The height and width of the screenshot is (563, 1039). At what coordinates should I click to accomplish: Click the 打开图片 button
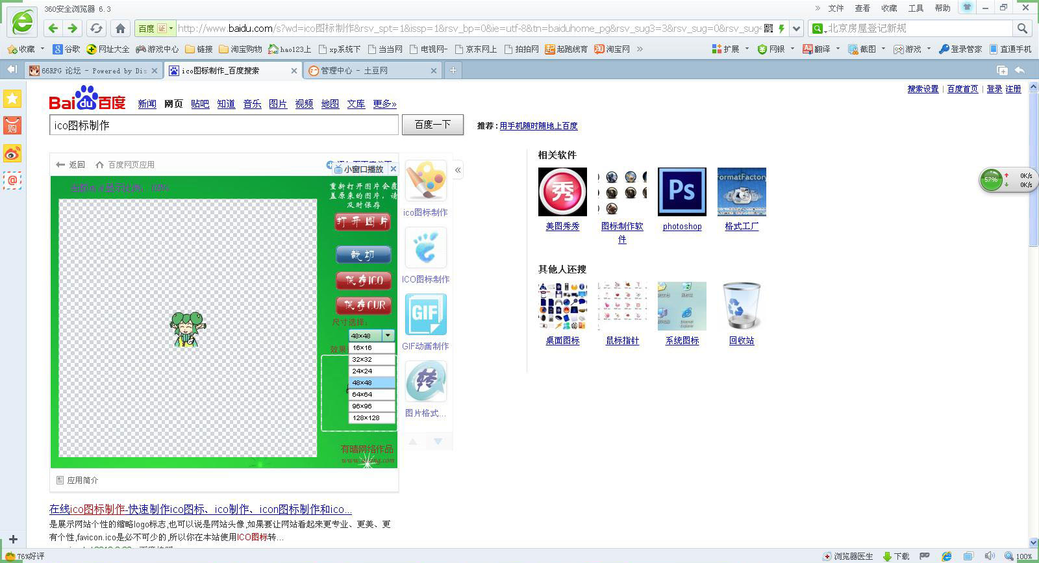tap(363, 221)
